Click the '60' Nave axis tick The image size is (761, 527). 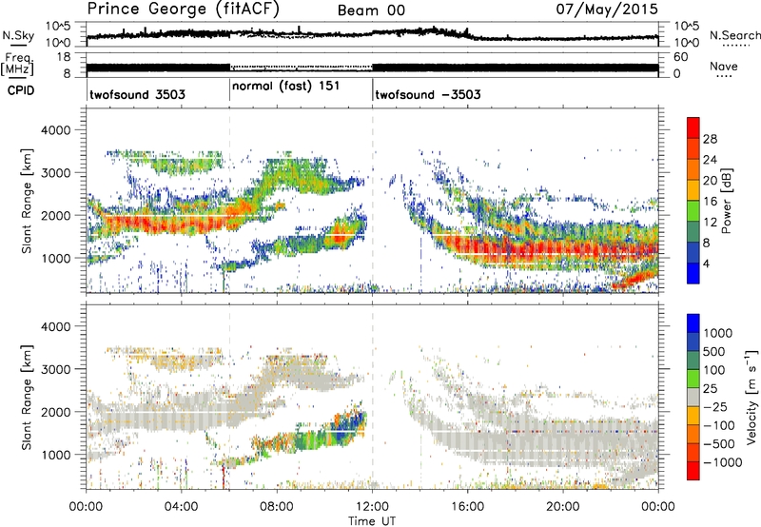tap(681, 57)
